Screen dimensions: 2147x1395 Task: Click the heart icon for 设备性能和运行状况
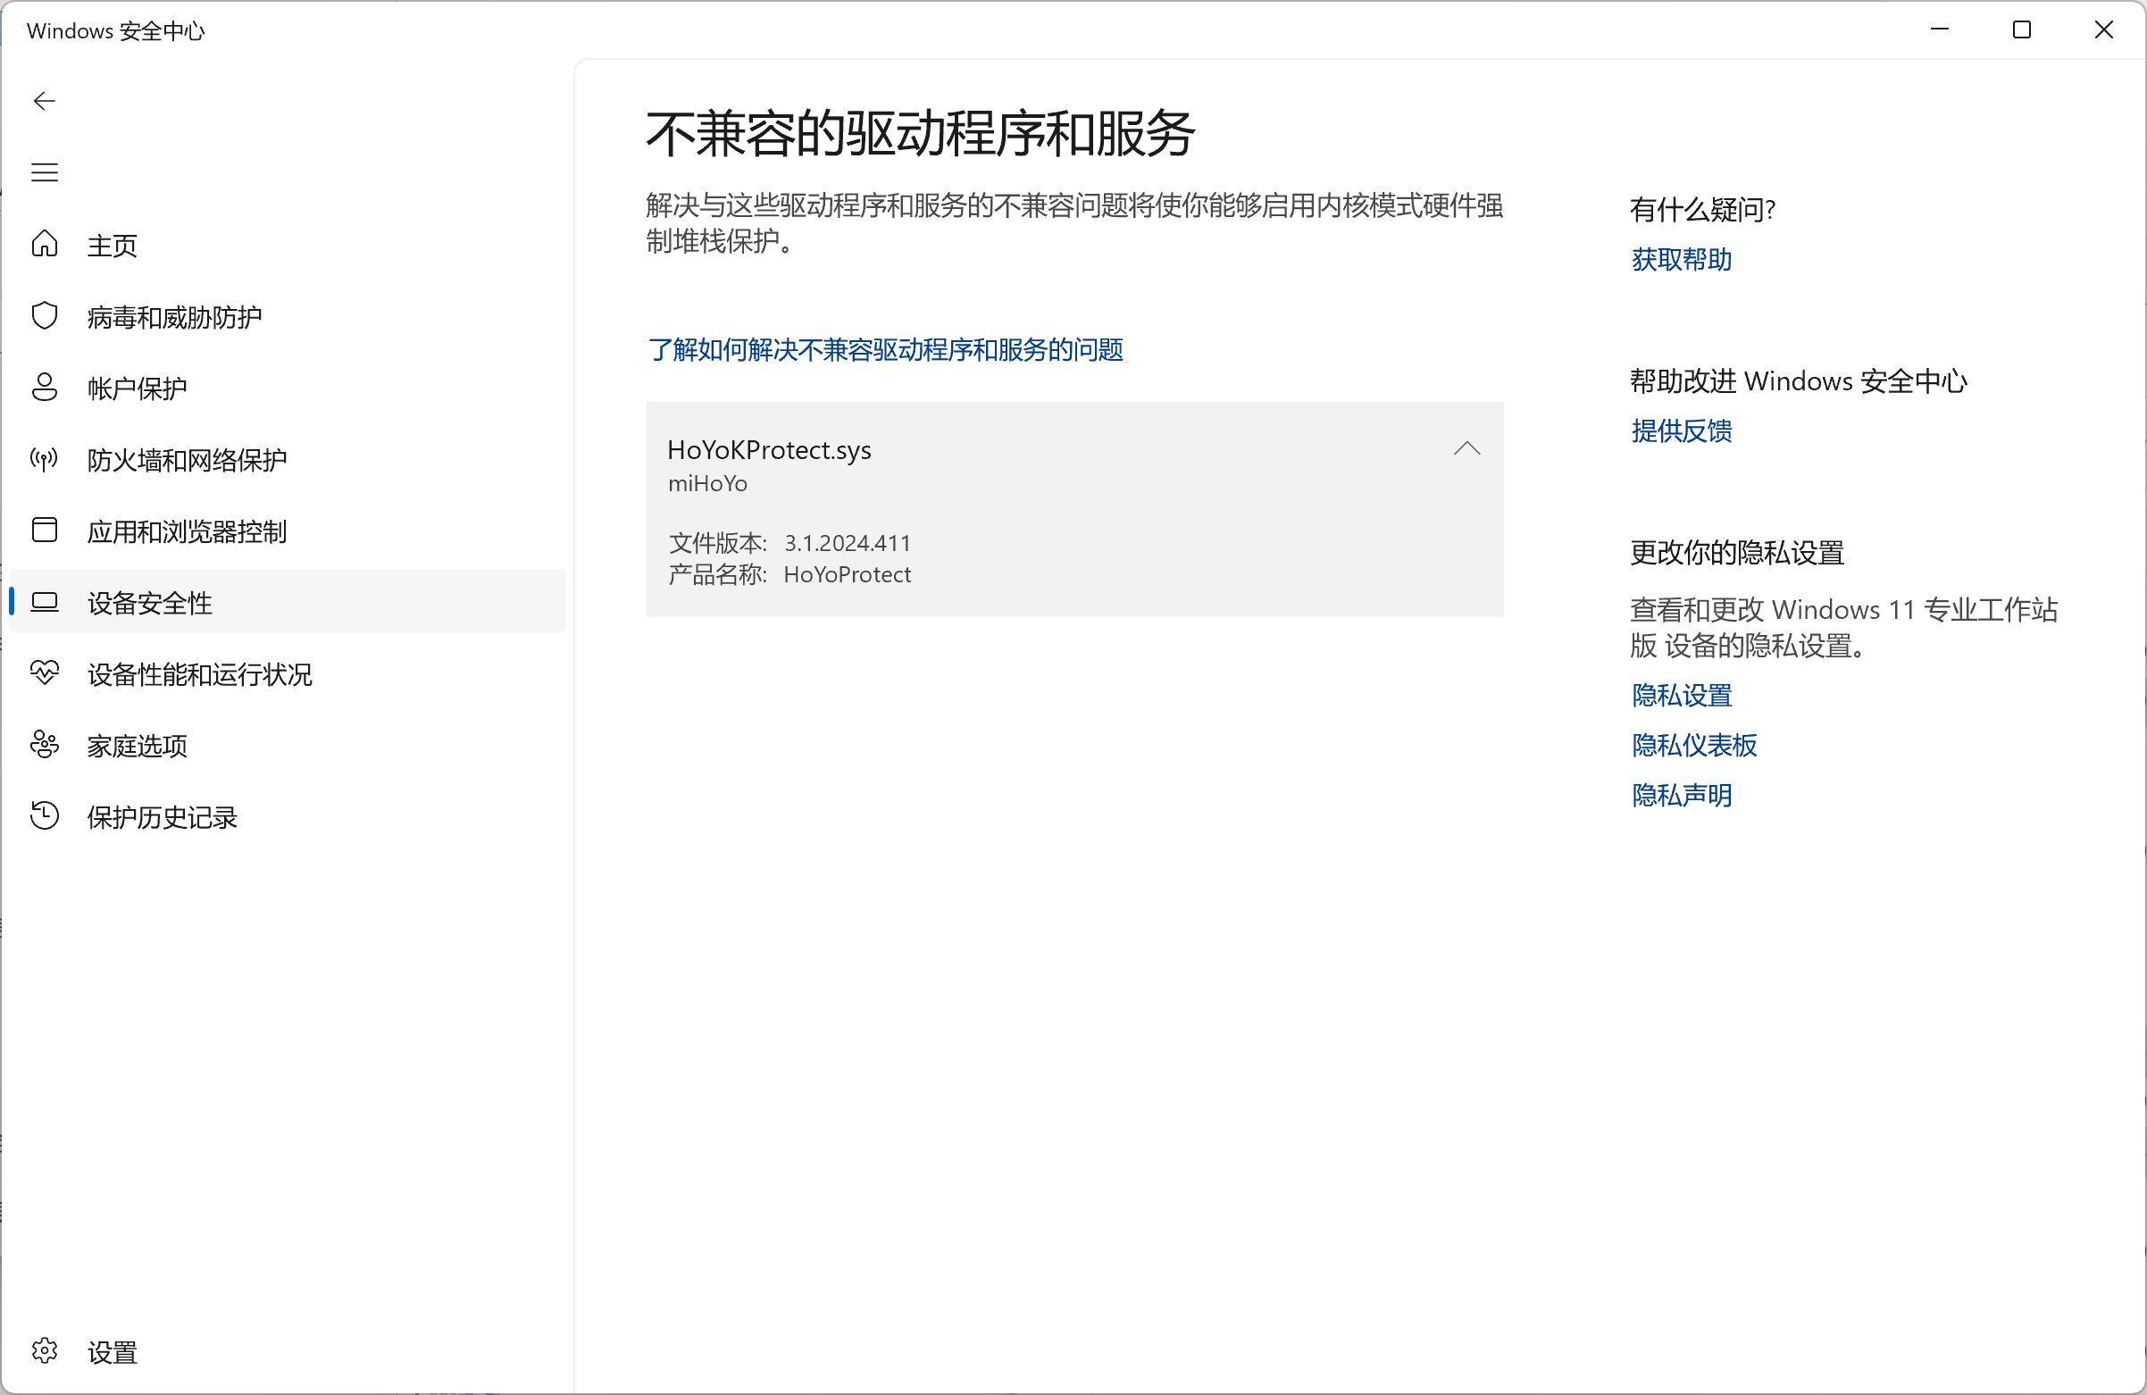[44, 673]
